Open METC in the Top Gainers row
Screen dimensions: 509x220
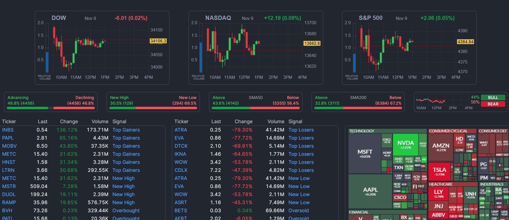(9, 154)
